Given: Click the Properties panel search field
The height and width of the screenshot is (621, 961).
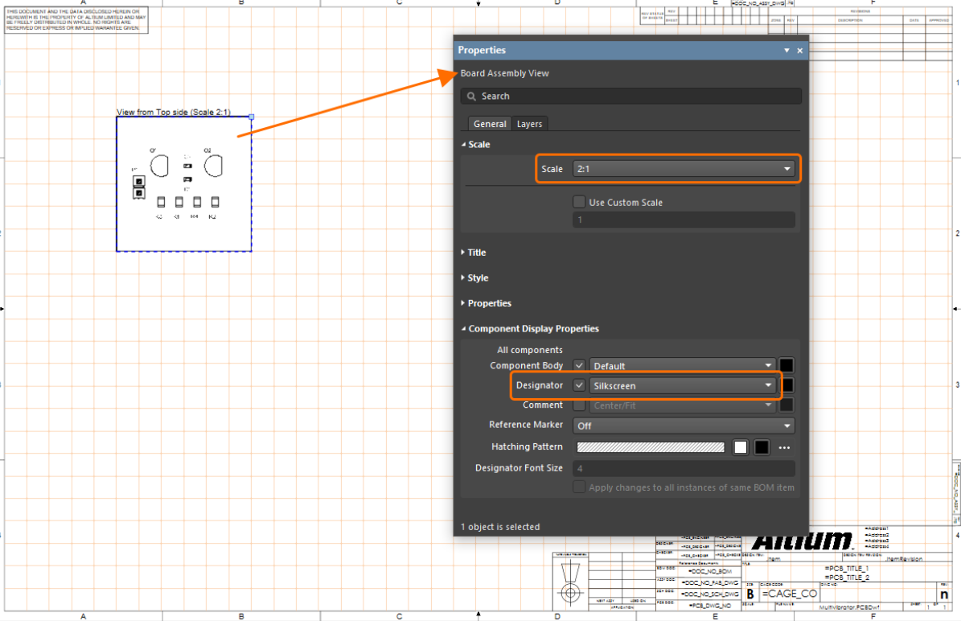Looking at the screenshot, I should [x=631, y=97].
